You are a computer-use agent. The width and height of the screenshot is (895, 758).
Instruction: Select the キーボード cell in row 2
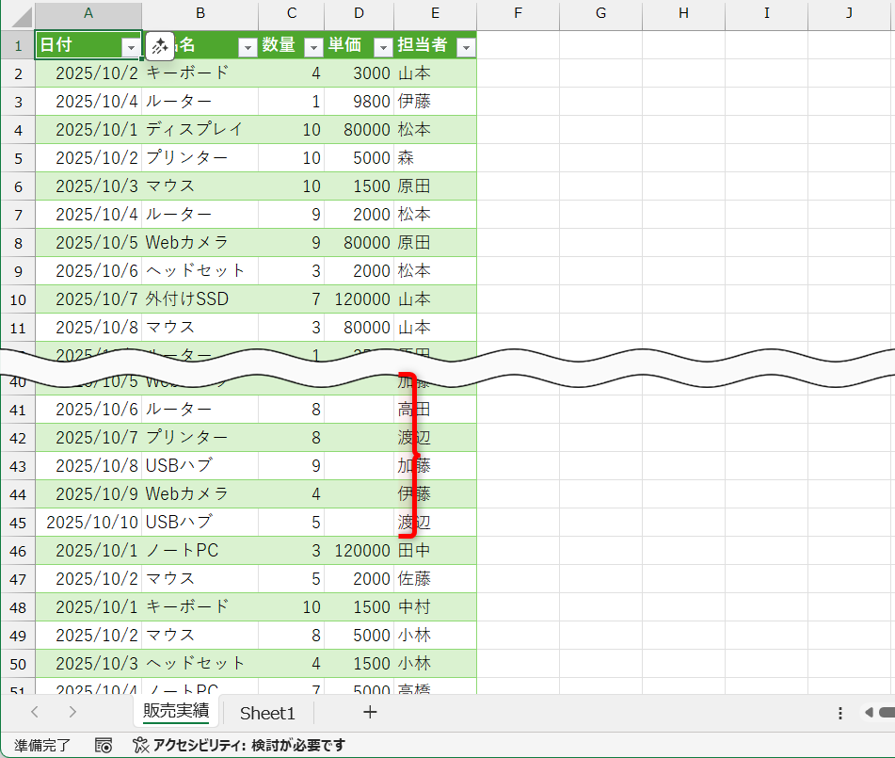(200, 73)
